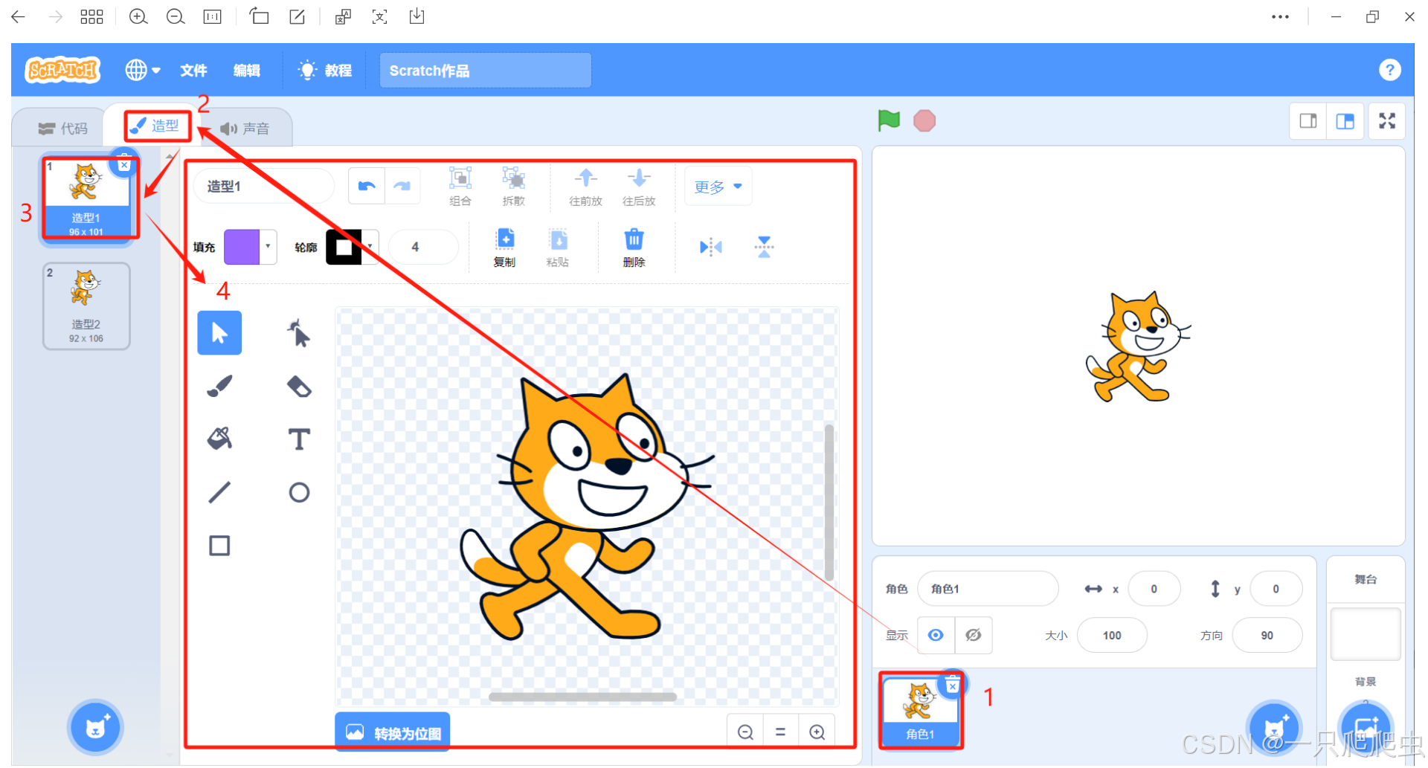The width and height of the screenshot is (1428, 768).
Task: Select the 造型1 costume thumbnail
Action: (x=87, y=199)
